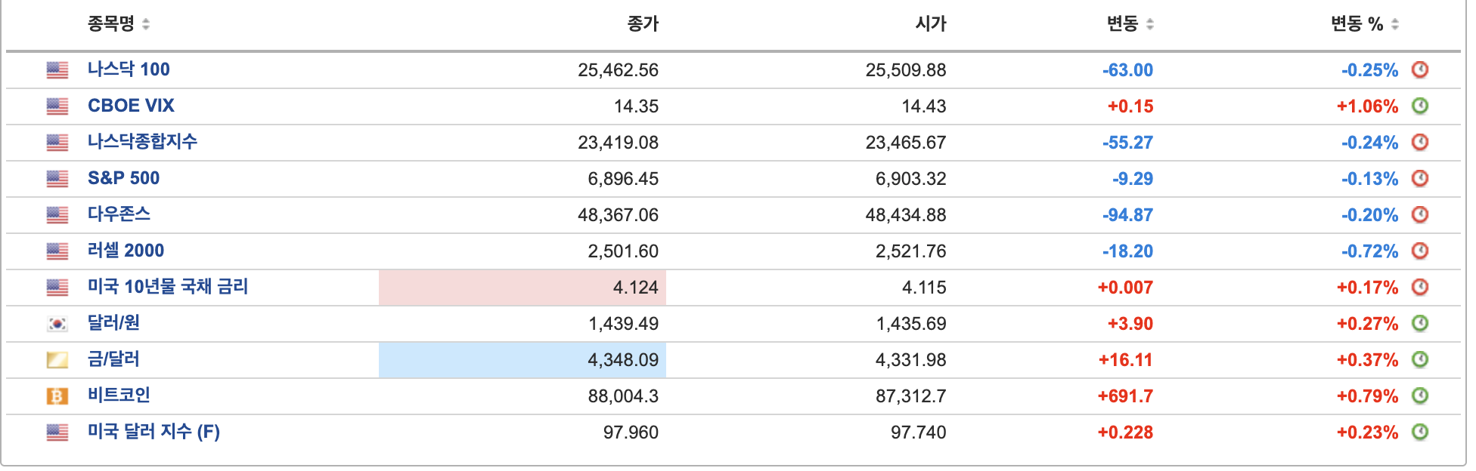
Task: Sort table by 변동 column arrows
Action: click(1149, 24)
